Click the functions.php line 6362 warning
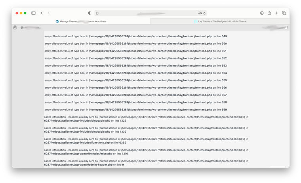301x183 pixels. pos(146,141)
